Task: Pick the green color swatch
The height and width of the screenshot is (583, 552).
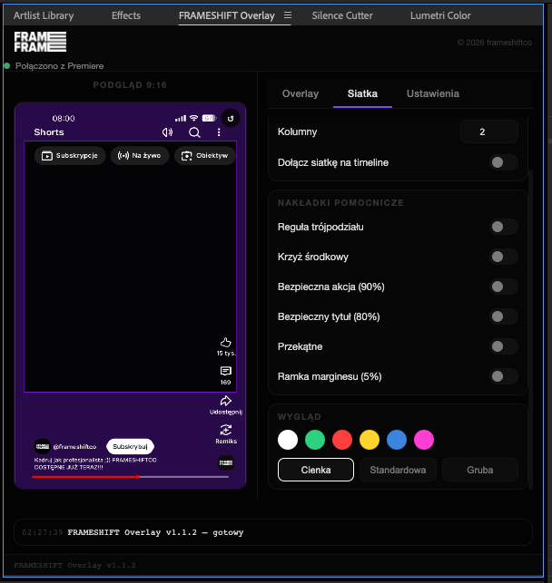Action: coord(315,440)
